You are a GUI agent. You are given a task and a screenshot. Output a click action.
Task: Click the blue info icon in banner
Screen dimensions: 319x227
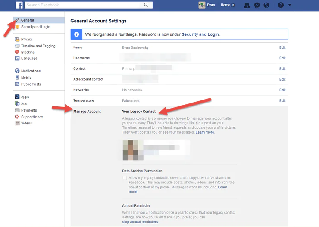point(76,34)
